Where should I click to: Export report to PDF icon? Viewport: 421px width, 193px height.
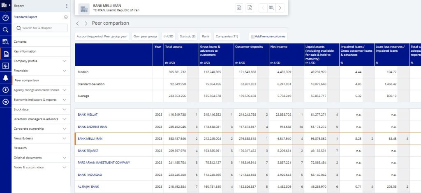coord(250,8)
